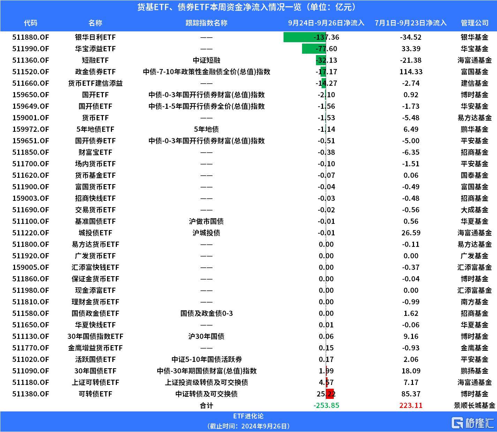Select the 银华日利ETF name cell
This screenshot has height=432, width=497.
coord(95,37)
